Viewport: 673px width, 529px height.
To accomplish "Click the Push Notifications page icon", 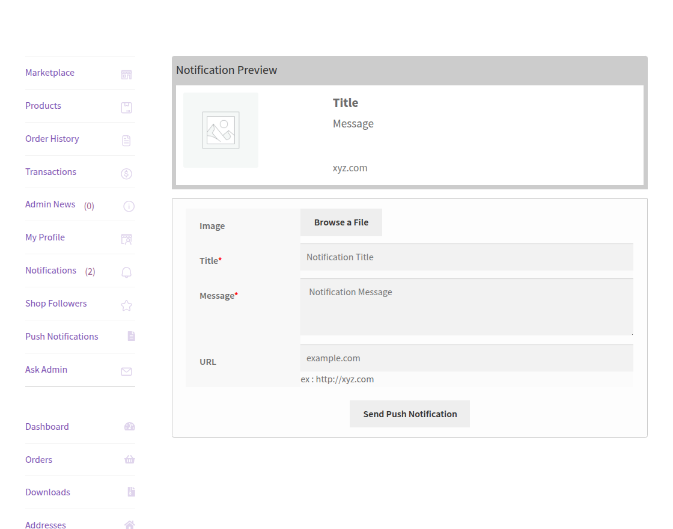I will [x=131, y=336].
